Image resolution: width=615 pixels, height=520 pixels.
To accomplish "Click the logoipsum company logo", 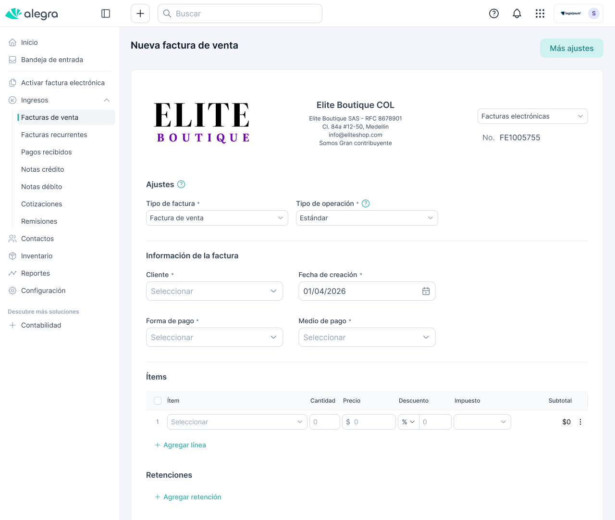I will (571, 13).
